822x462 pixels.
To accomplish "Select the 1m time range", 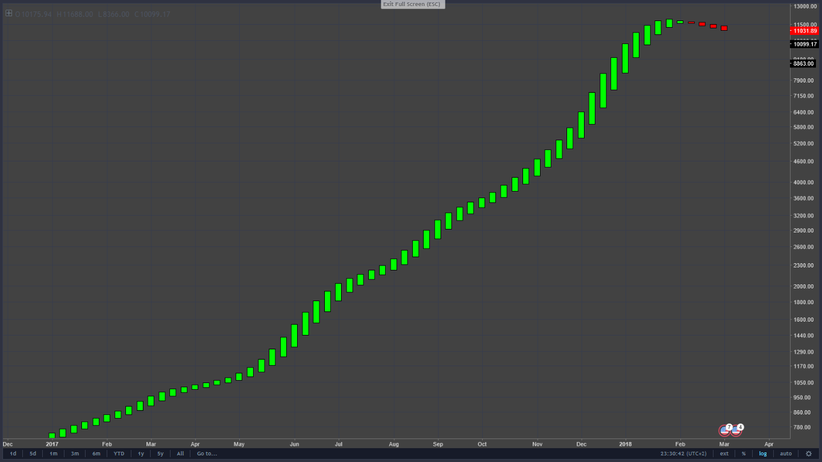I will 54,454.
